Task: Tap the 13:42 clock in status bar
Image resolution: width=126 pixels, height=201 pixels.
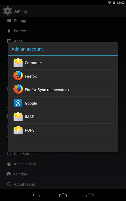Action: pos(120,3)
